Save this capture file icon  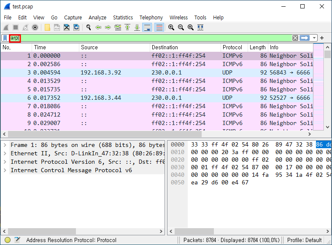57,27
